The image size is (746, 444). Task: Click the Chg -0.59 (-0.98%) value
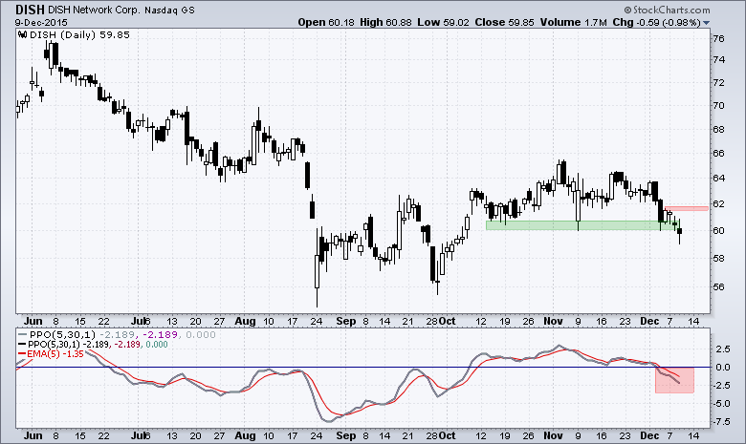pyautogui.click(x=656, y=22)
